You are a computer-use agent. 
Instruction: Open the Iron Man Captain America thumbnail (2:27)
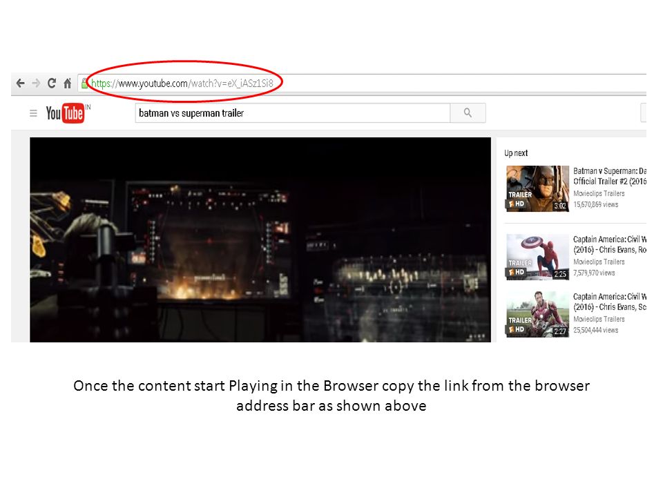pyautogui.click(x=537, y=314)
